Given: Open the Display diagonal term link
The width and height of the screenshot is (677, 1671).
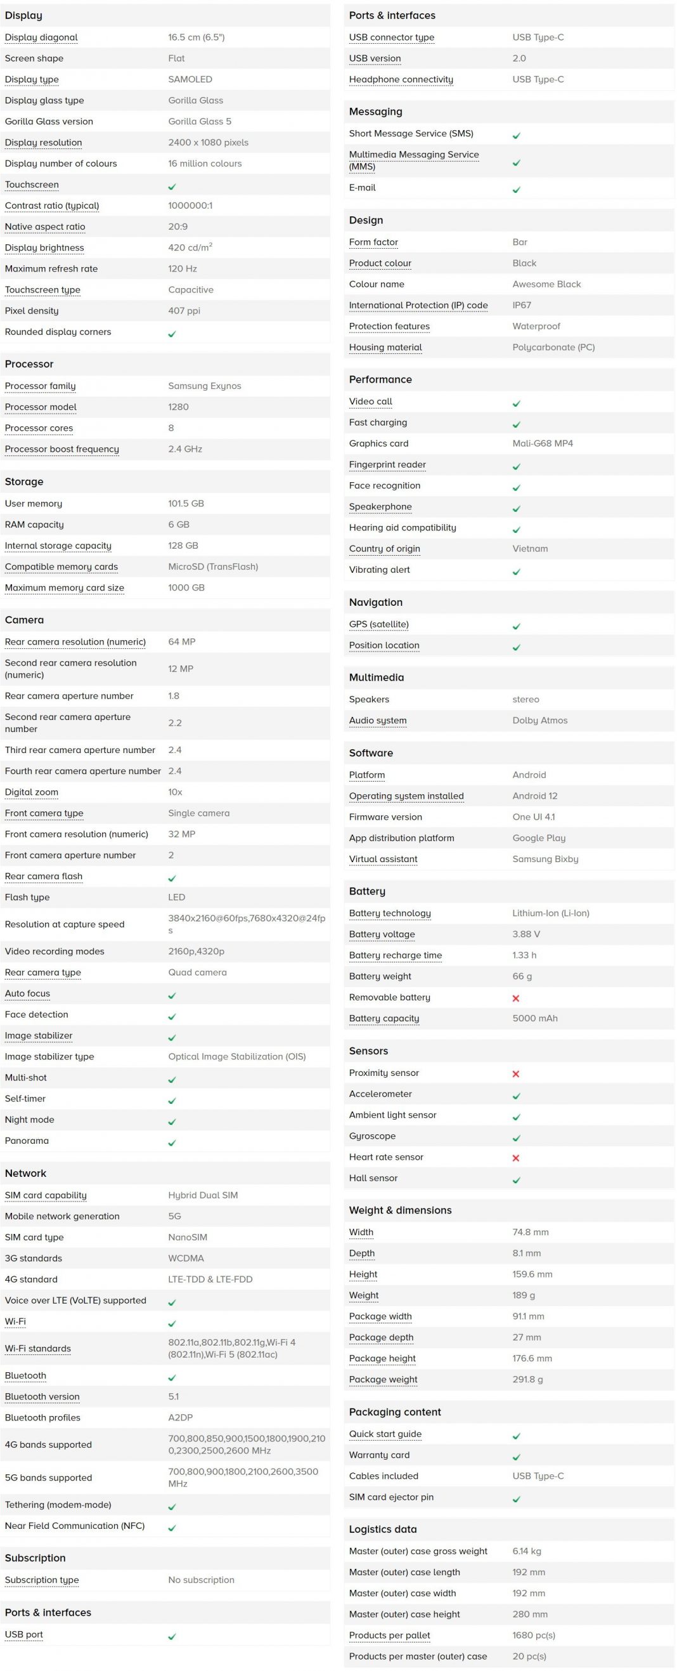Looking at the screenshot, I should (x=41, y=37).
